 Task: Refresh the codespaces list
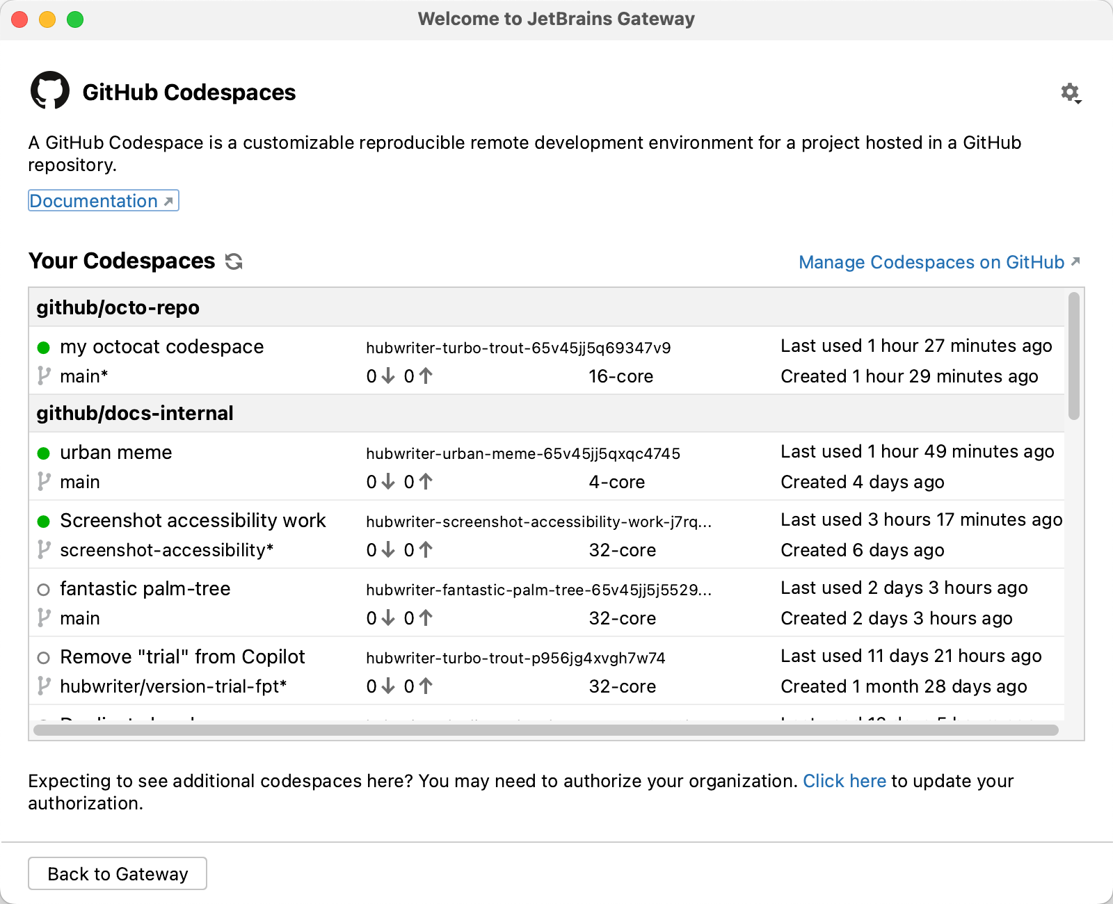tap(234, 261)
